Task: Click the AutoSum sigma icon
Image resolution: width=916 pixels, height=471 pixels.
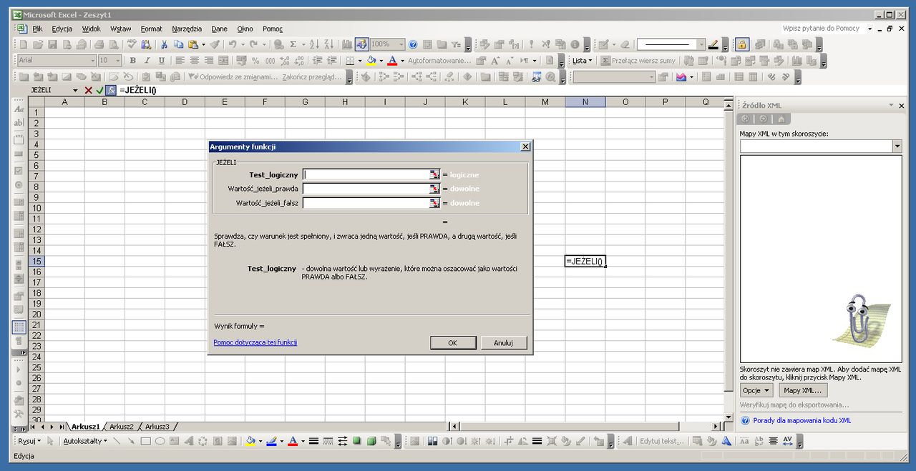Action: point(293,44)
